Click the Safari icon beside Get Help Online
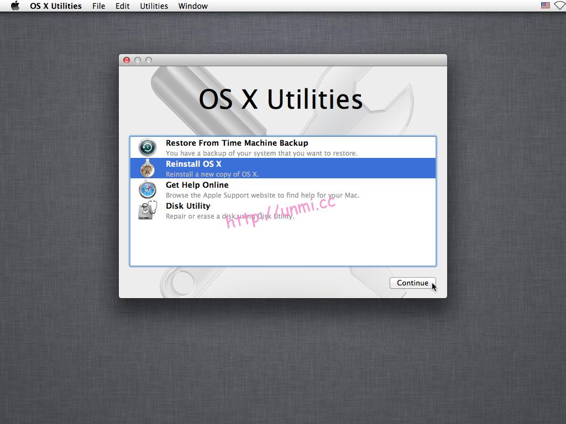Image resolution: width=566 pixels, height=424 pixels. (147, 189)
